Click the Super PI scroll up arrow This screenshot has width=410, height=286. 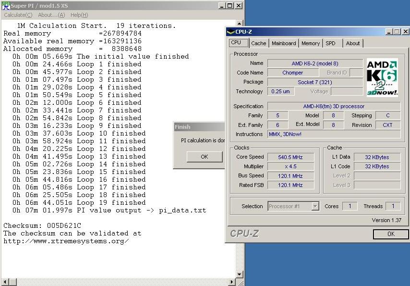(x=240, y=24)
